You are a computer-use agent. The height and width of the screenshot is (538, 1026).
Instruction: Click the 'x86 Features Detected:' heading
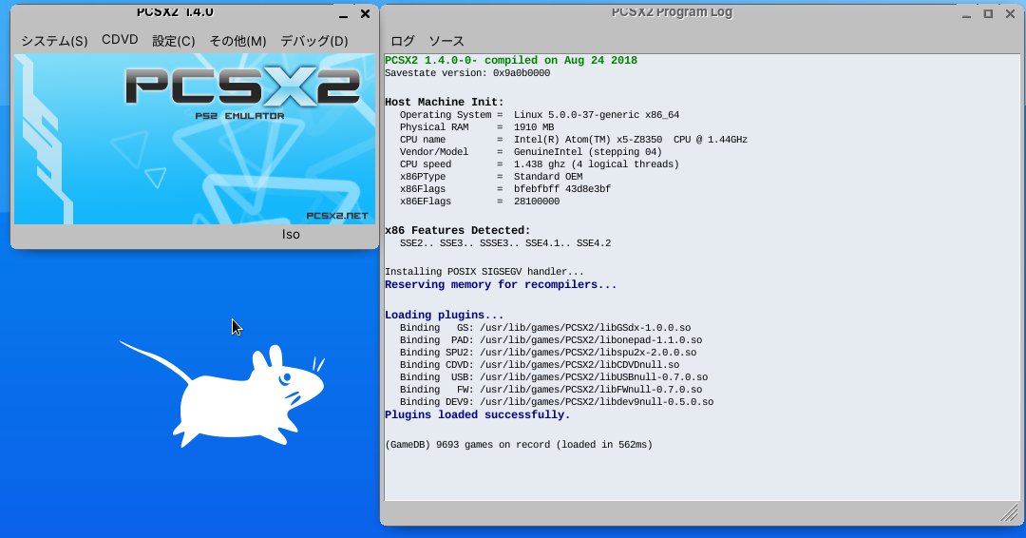[457, 230]
